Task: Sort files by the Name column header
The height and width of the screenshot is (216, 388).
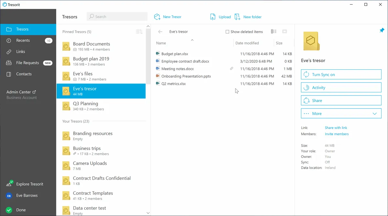Action: click(x=161, y=43)
